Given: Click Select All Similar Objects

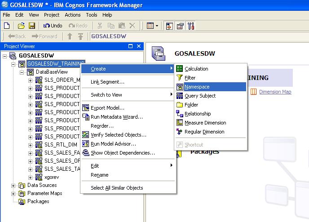Looking at the screenshot, I should pyautogui.click(x=128, y=188).
